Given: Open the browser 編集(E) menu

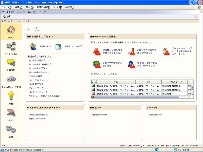Looking at the screenshot, I should [19, 7].
